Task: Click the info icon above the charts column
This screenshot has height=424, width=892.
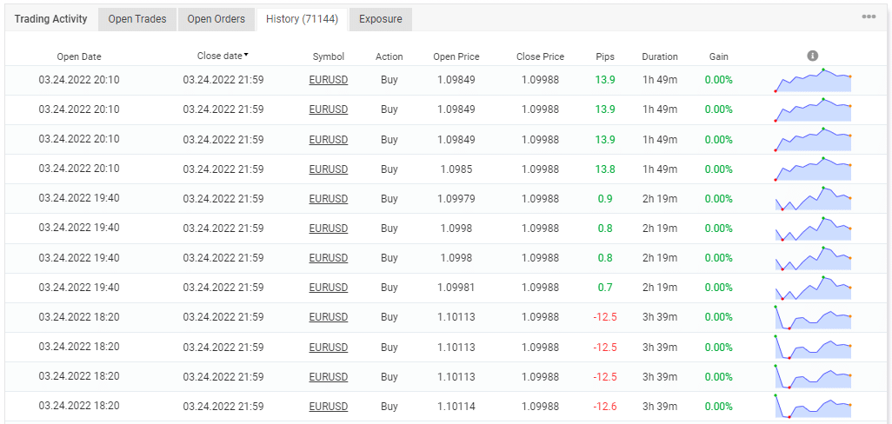Action: 812,56
